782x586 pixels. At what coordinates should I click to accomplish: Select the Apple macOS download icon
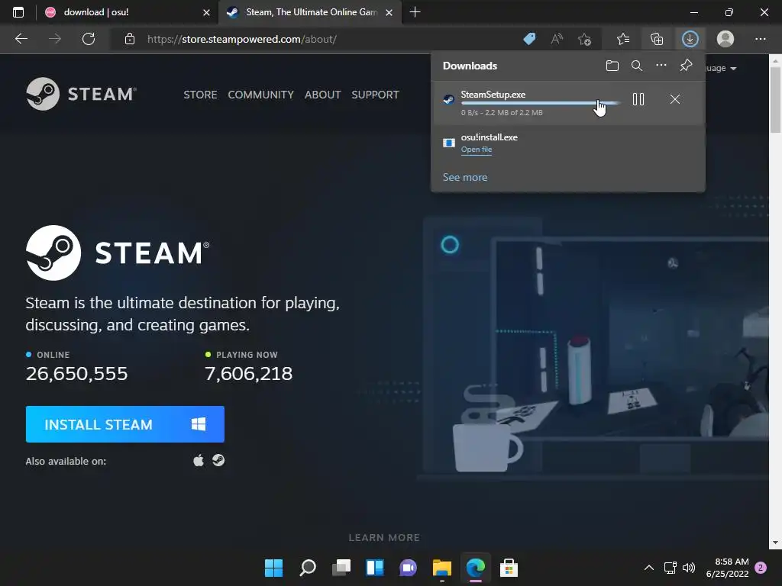click(x=199, y=460)
